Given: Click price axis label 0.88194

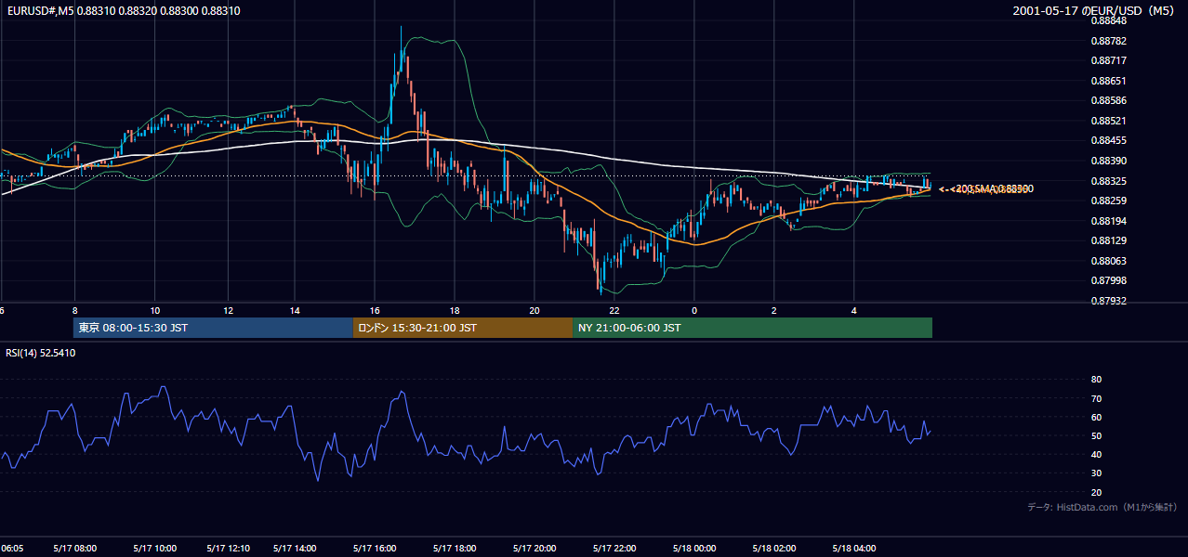Looking at the screenshot, I should [x=1108, y=221].
